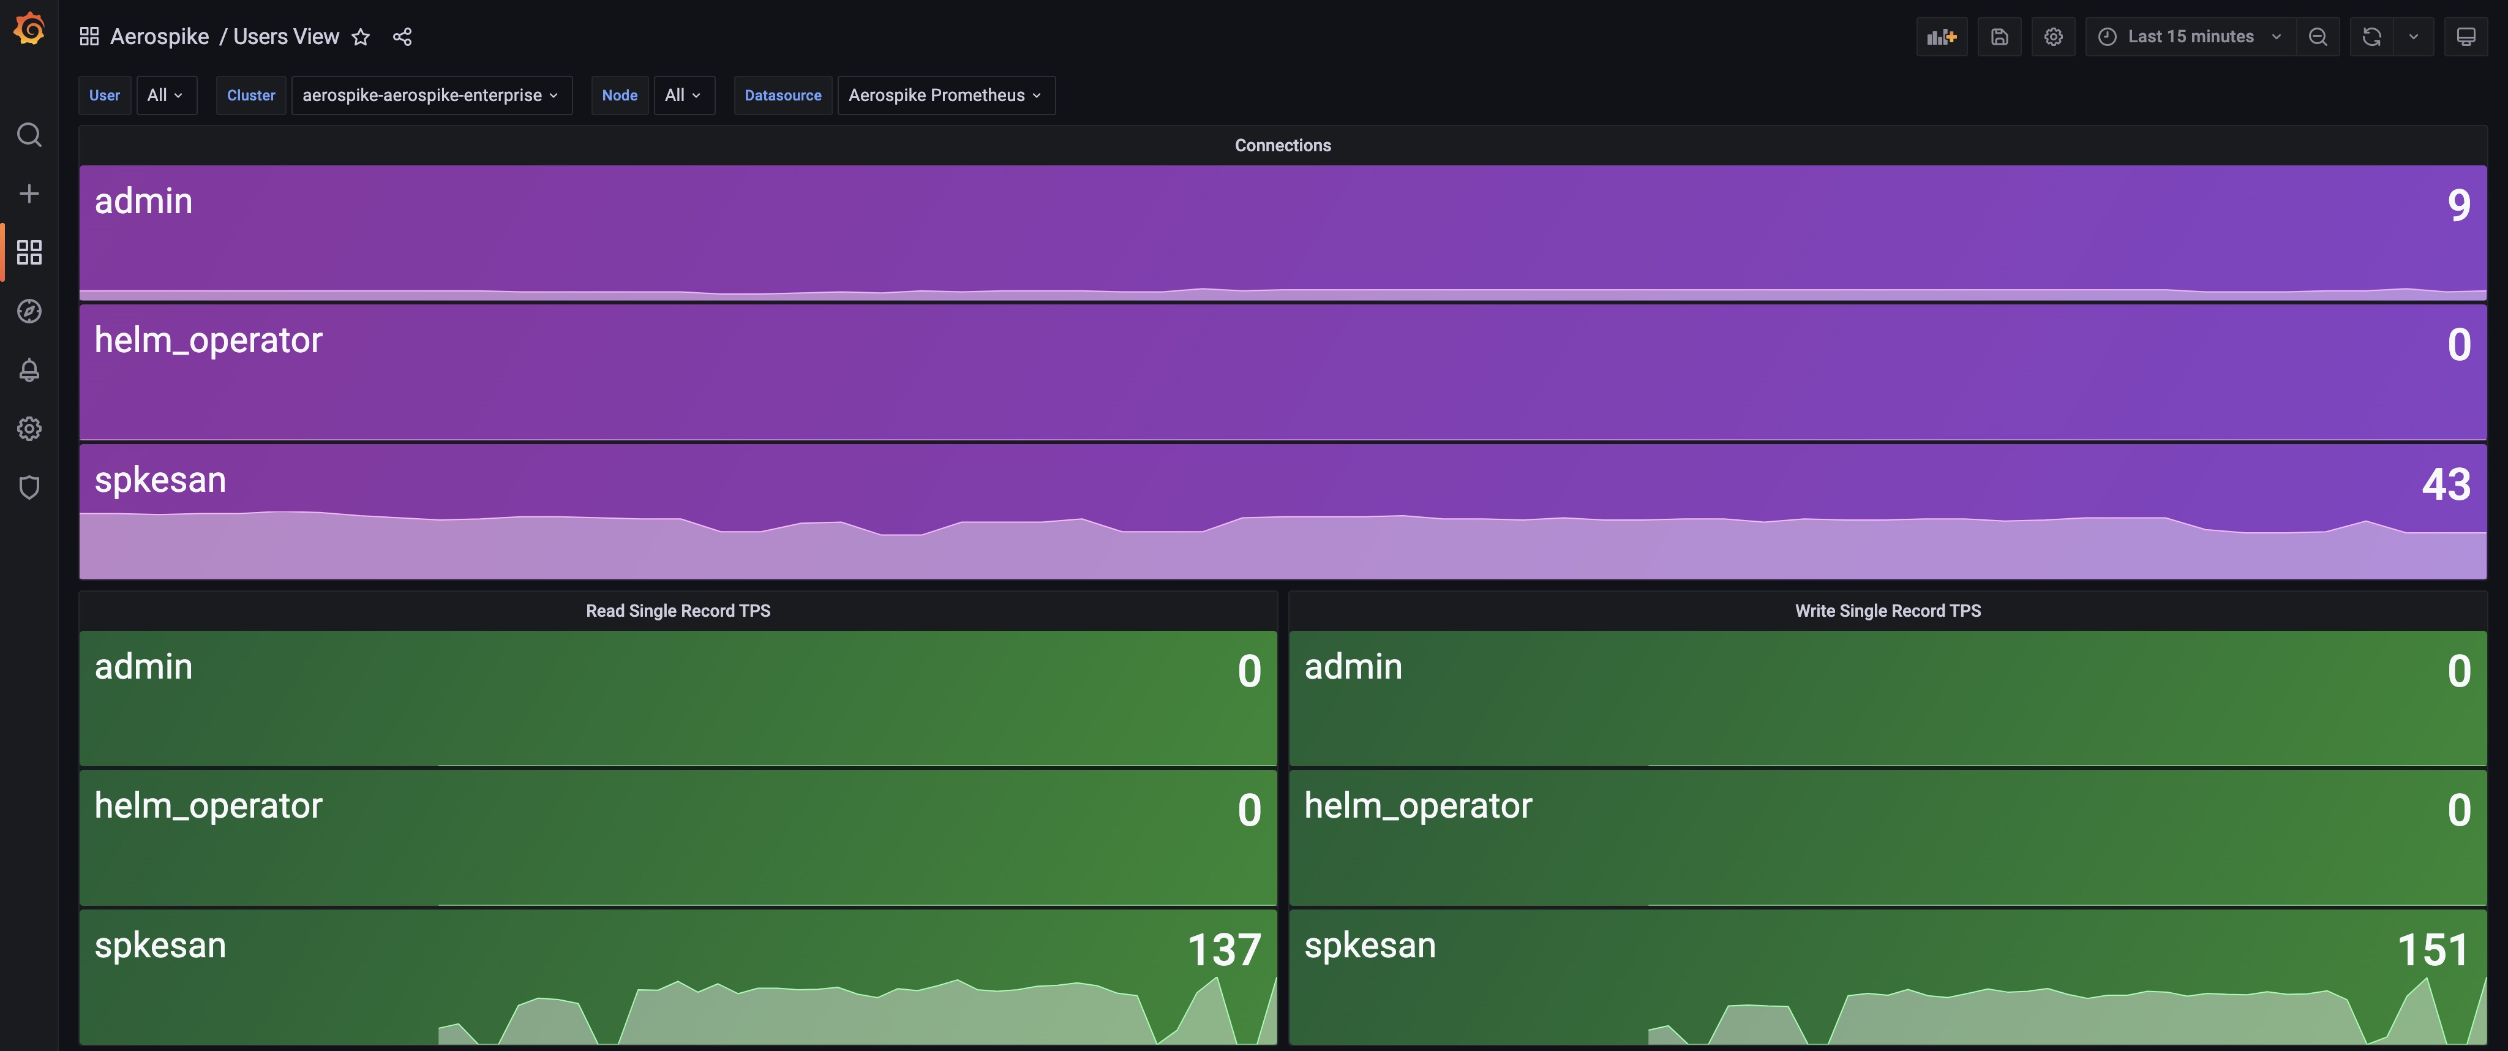
Task: Open the search icon in sidebar
Action: (x=29, y=134)
